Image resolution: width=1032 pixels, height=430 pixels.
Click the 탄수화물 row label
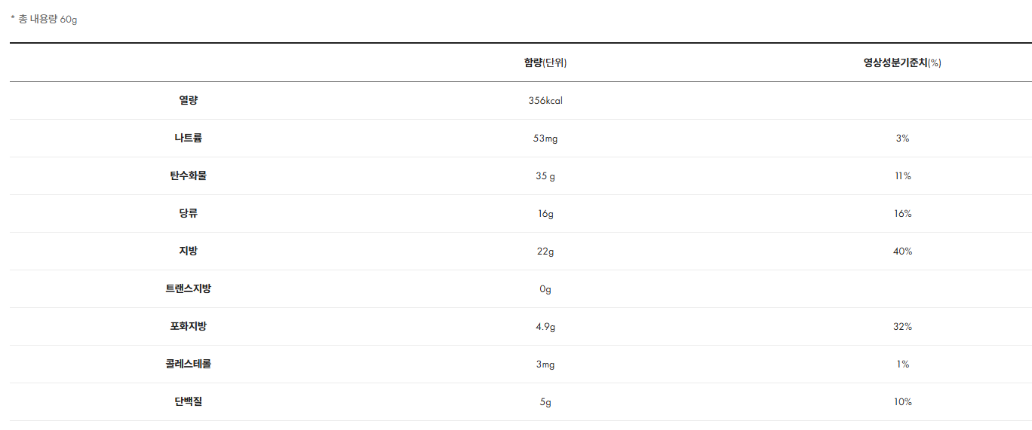[x=188, y=175]
